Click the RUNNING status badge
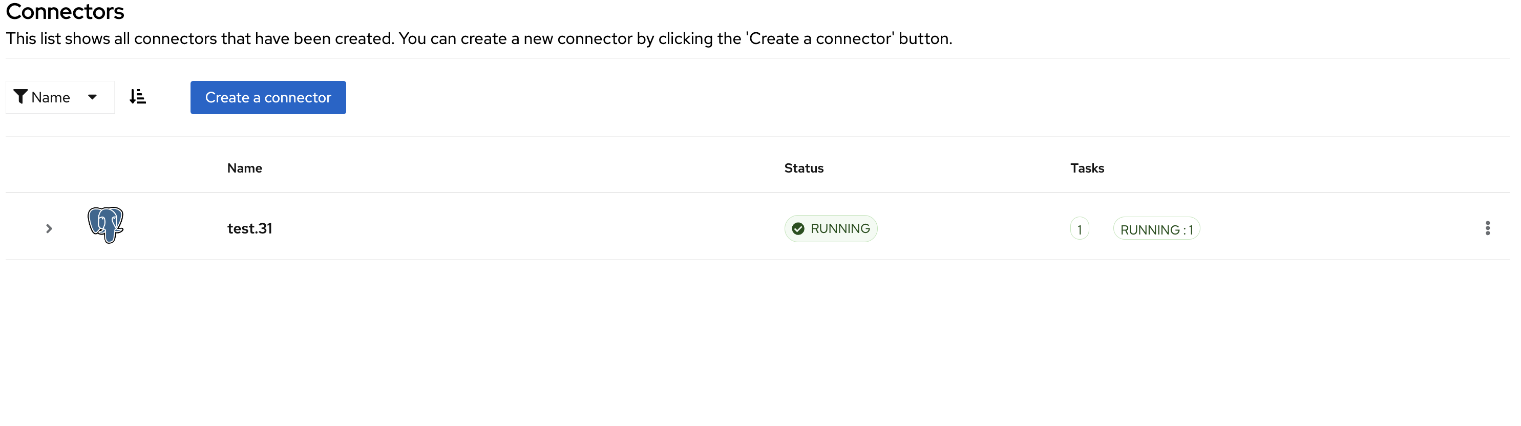The width and height of the screenshot is (1521, 426). [x=830, y=228]
